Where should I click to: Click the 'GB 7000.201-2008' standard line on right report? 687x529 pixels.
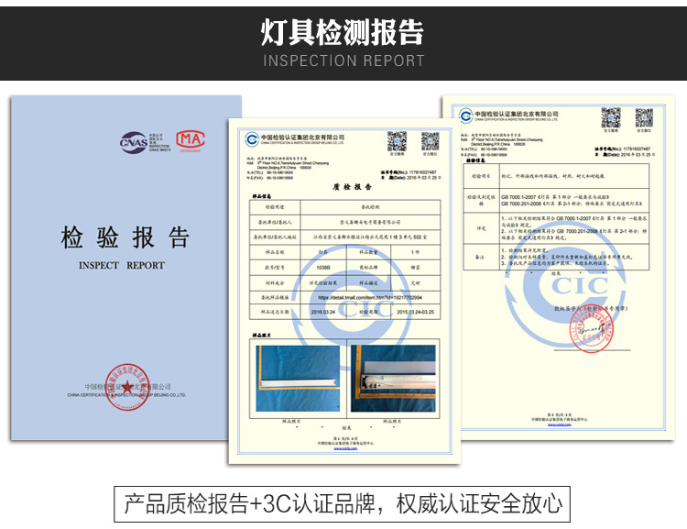572,204
